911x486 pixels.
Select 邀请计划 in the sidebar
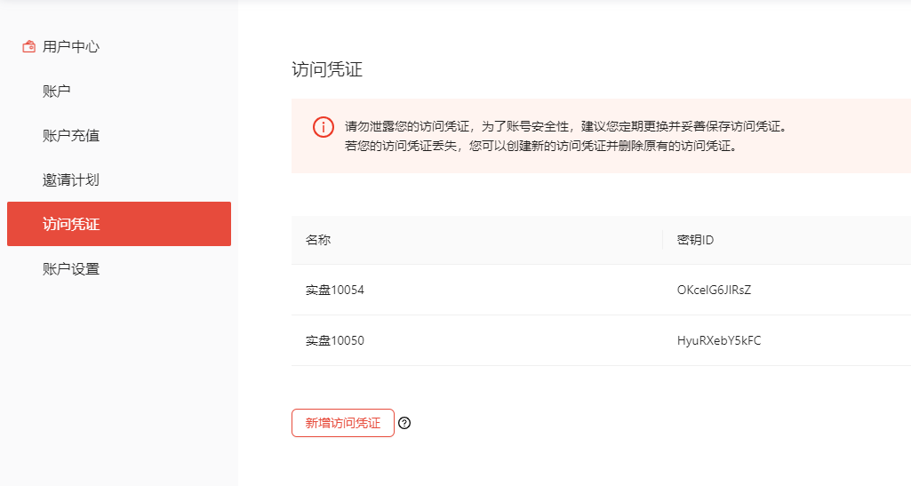tap(71, 180)
